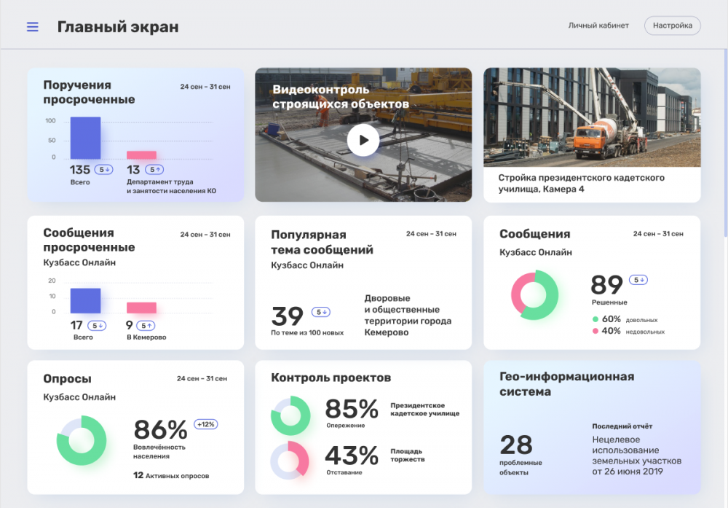Click the 5↑ badge next to 13
The height and width of the screenshot is (508, 728).
154,170
